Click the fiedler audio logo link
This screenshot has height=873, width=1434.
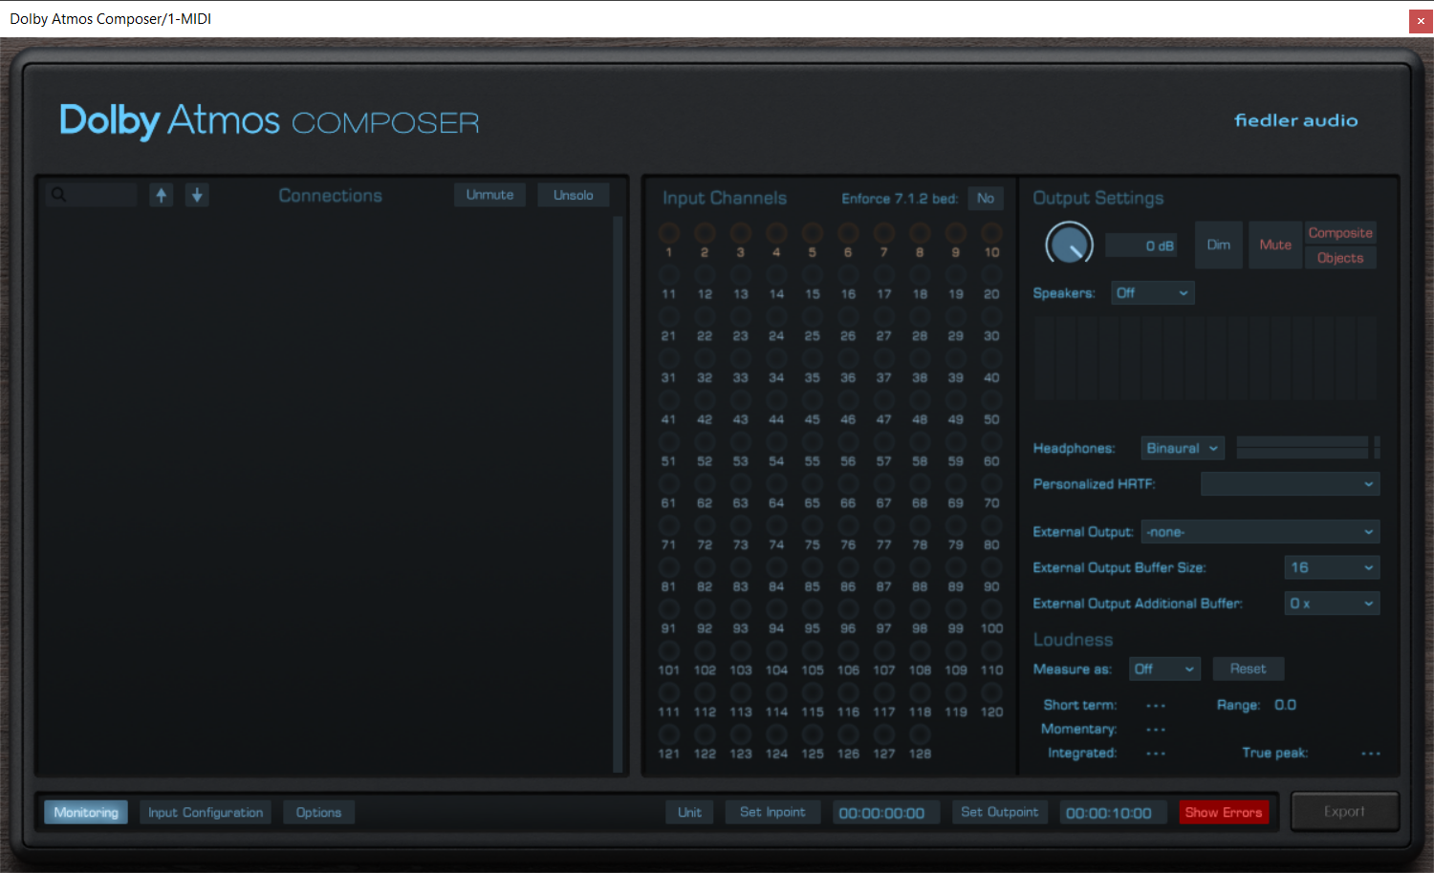(x=1296, y=120)
